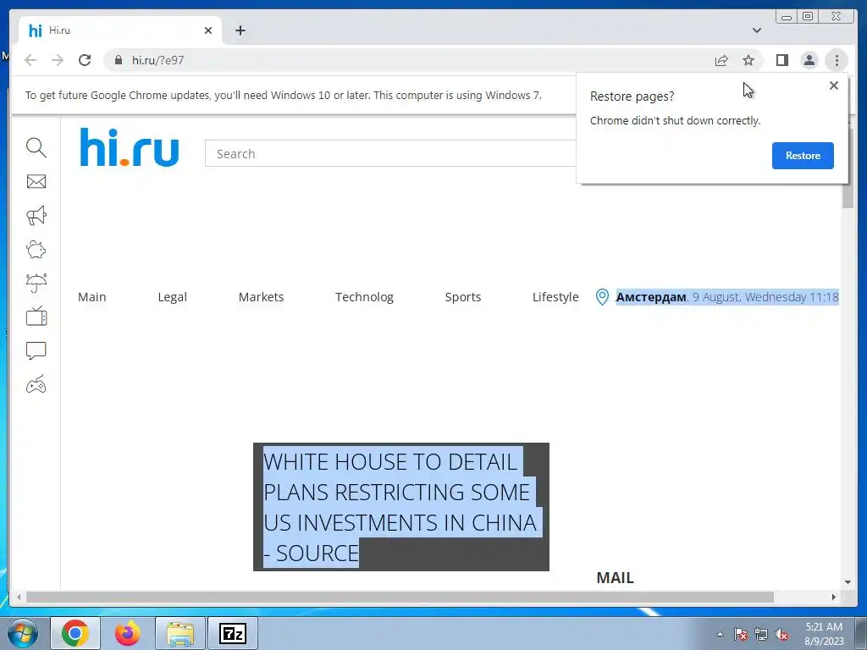The height and width of the screenshot is (650, 867).
Task: Open the Legal news section
Action: tap(173, 297)
